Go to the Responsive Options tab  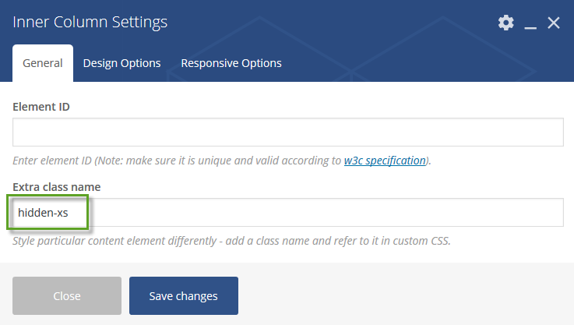point(231,63)
